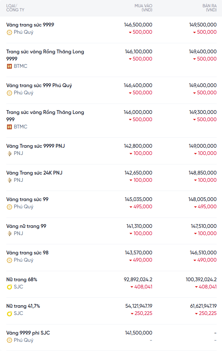Click Phú Quý logo under Vàng trang sức 98
Viewport: 222px width, 351px height.
9,260
